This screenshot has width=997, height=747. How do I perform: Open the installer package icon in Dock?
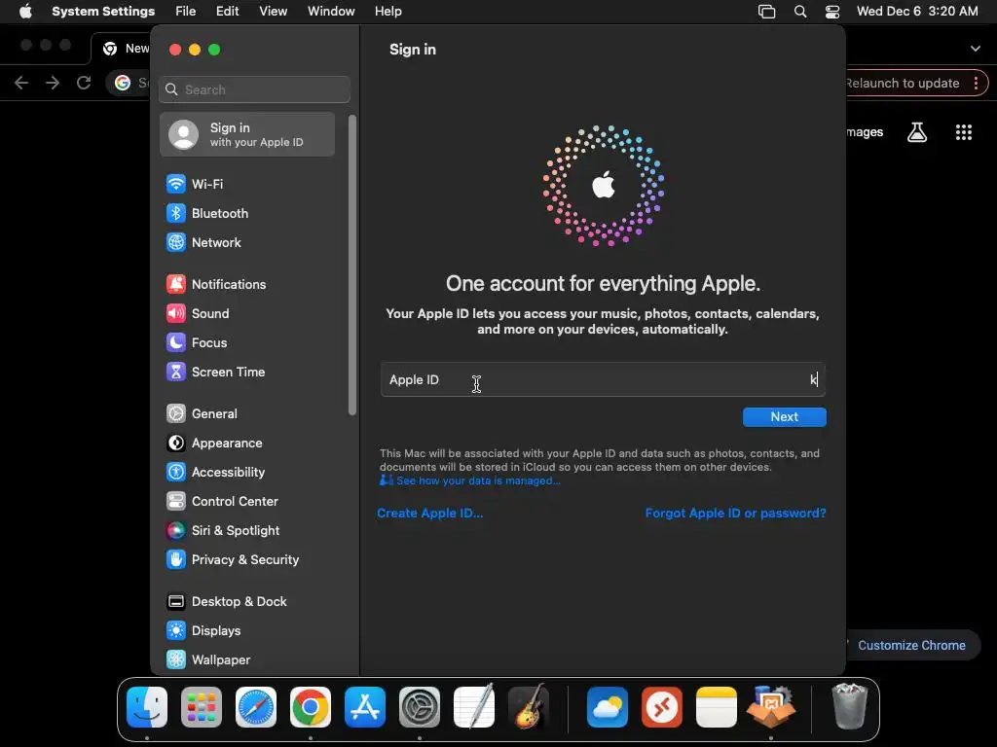coord(771,706)
